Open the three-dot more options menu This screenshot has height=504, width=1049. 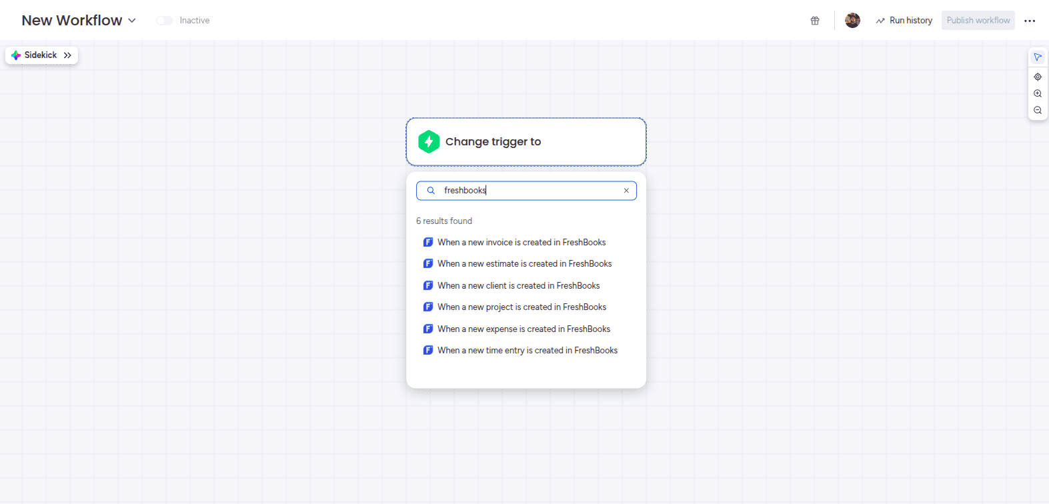(x=1030, y=21)
